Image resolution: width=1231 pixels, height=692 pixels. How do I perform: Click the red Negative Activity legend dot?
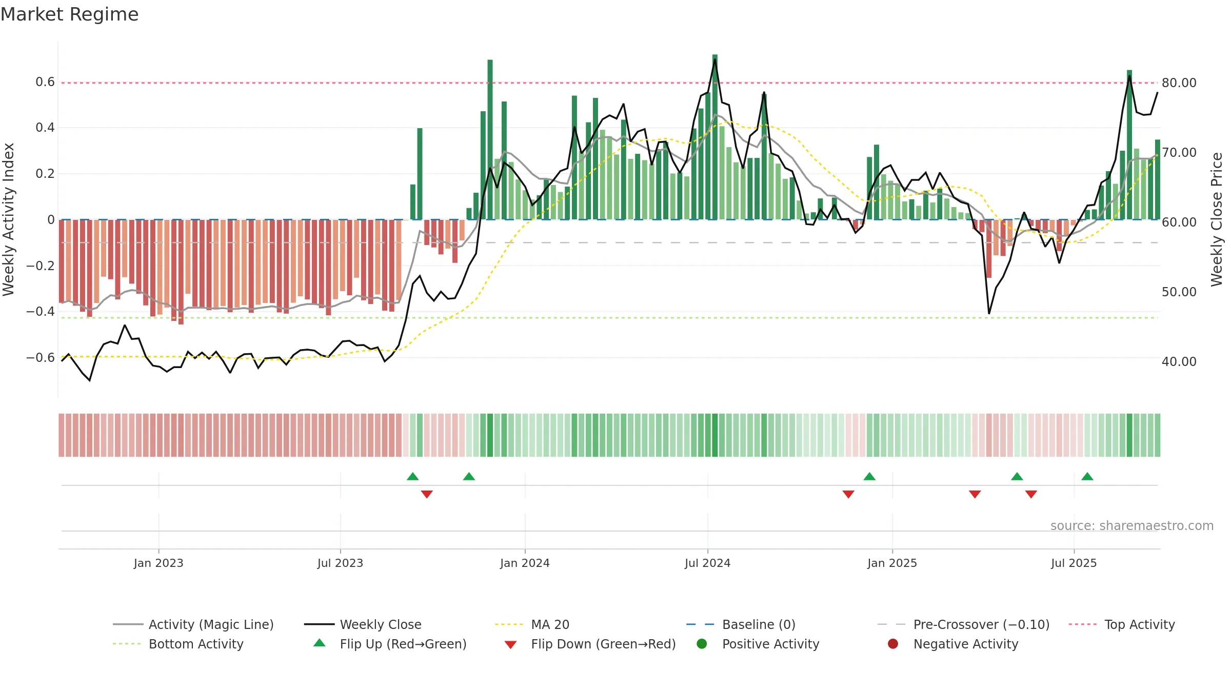coord(893,644)
